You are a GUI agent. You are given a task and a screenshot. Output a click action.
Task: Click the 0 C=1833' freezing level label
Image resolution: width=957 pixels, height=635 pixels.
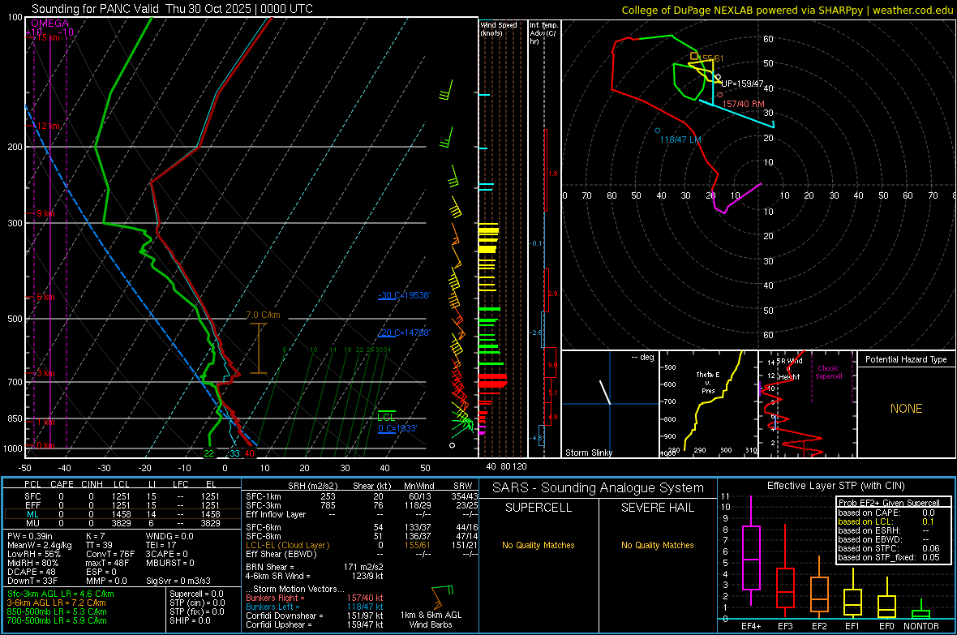pyautogui.click(x=397, y=428)
